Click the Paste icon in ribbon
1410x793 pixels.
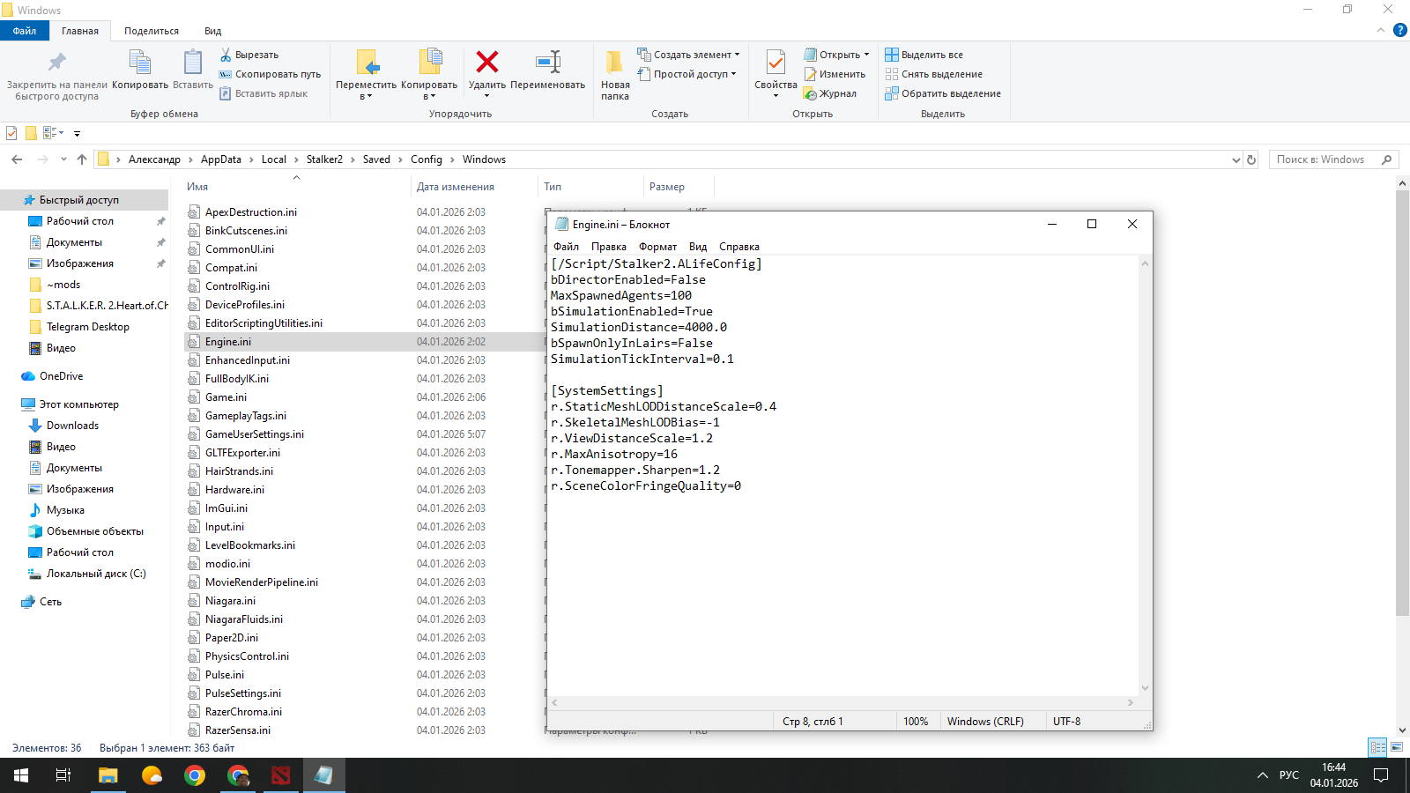(x=193, y=70)
